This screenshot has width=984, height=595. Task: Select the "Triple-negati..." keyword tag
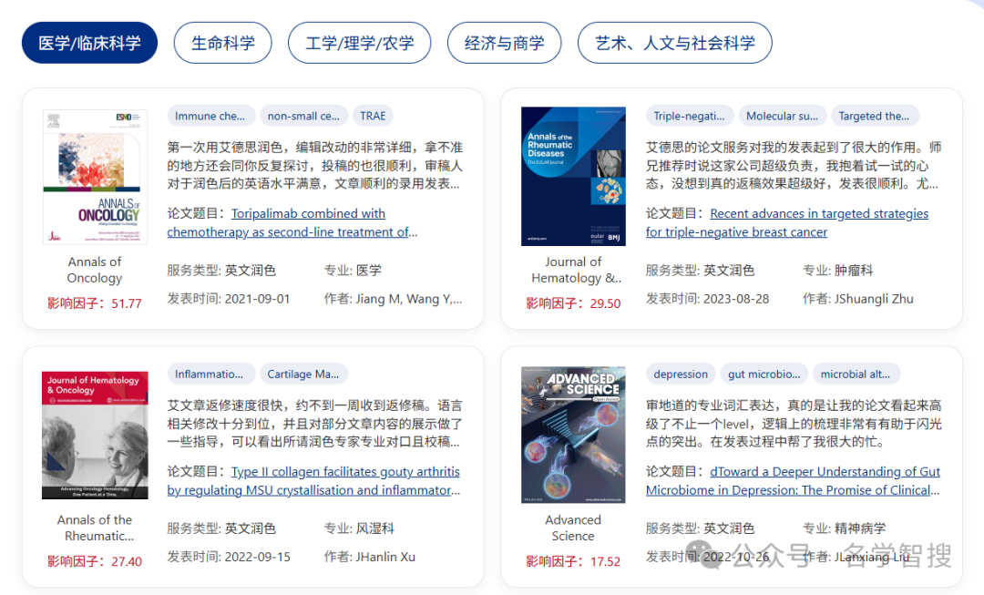pyautogui.click(x=689, y=116)
